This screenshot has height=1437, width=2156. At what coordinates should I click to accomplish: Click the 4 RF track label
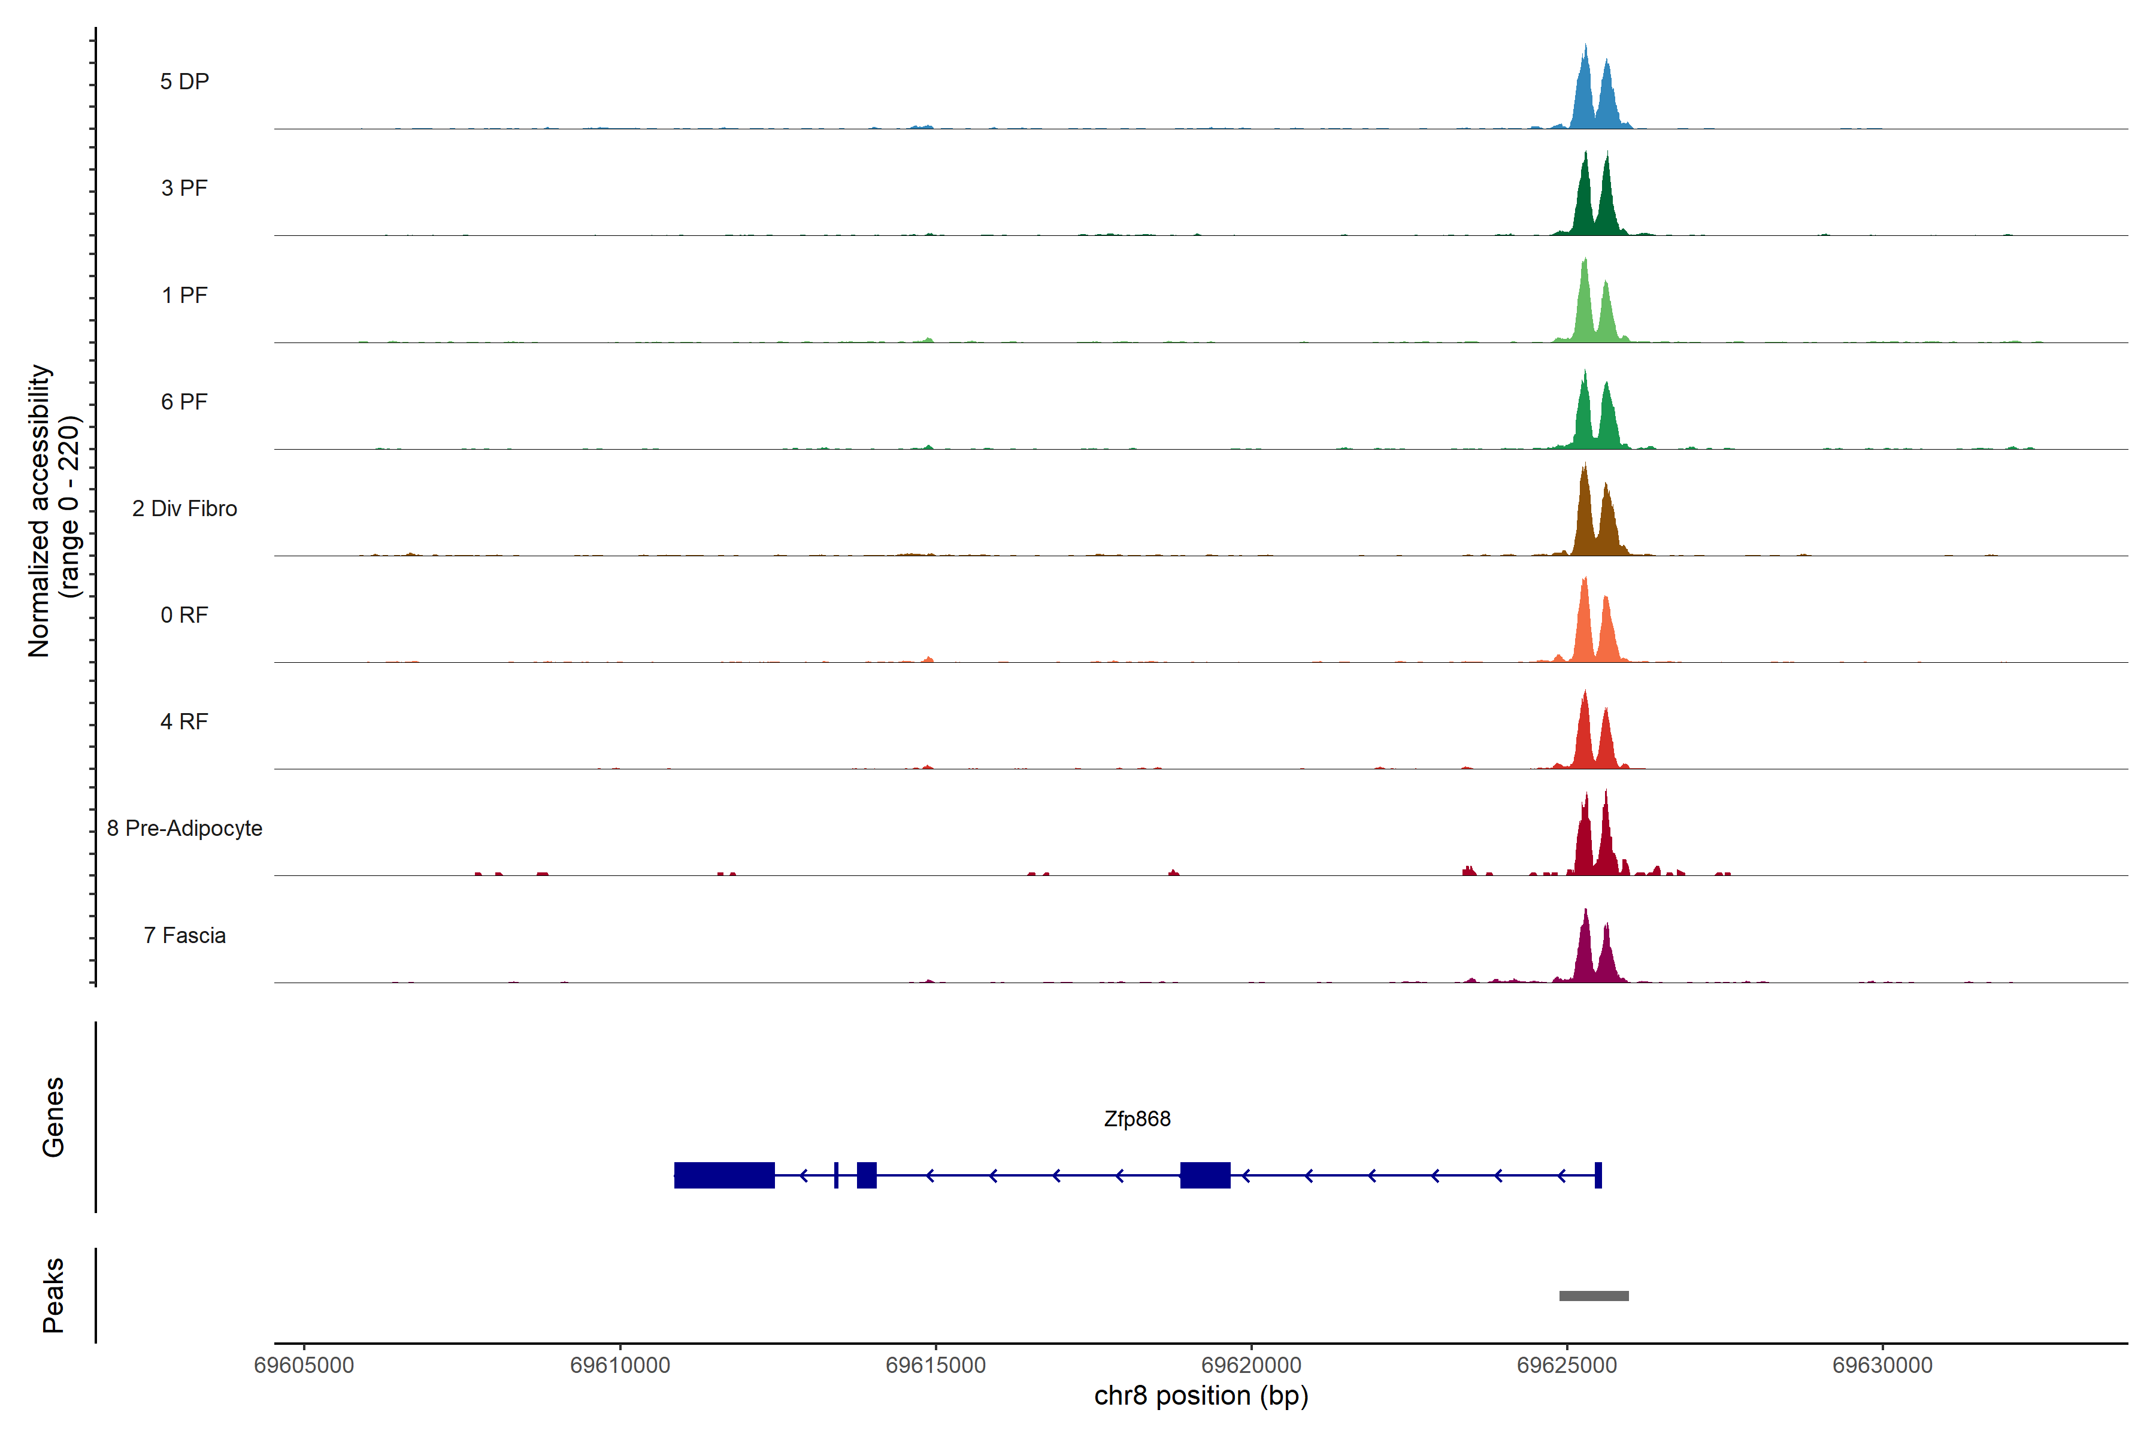coord(184,722)
